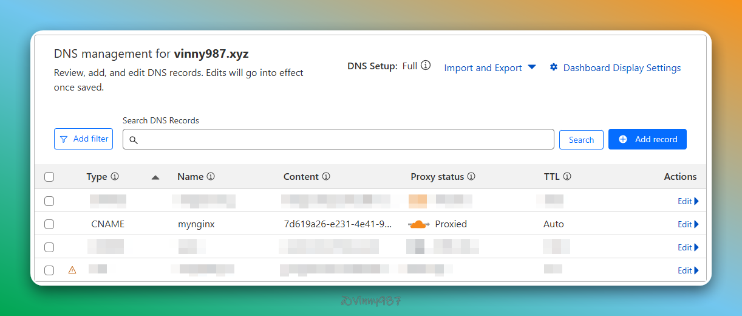
Task: Tick the checkbox beside the warning row
Action: (49, 270)
